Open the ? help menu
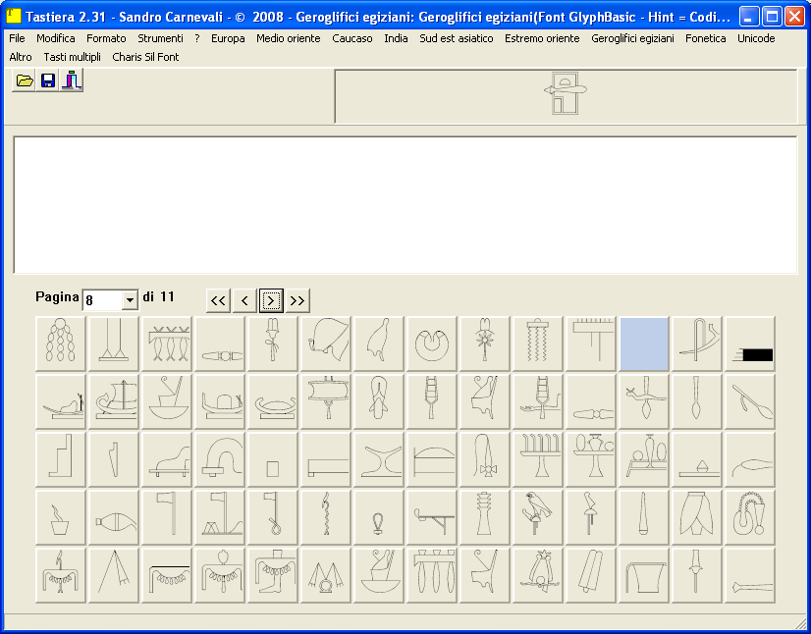The image size is (811, 634). coord(197,38)
